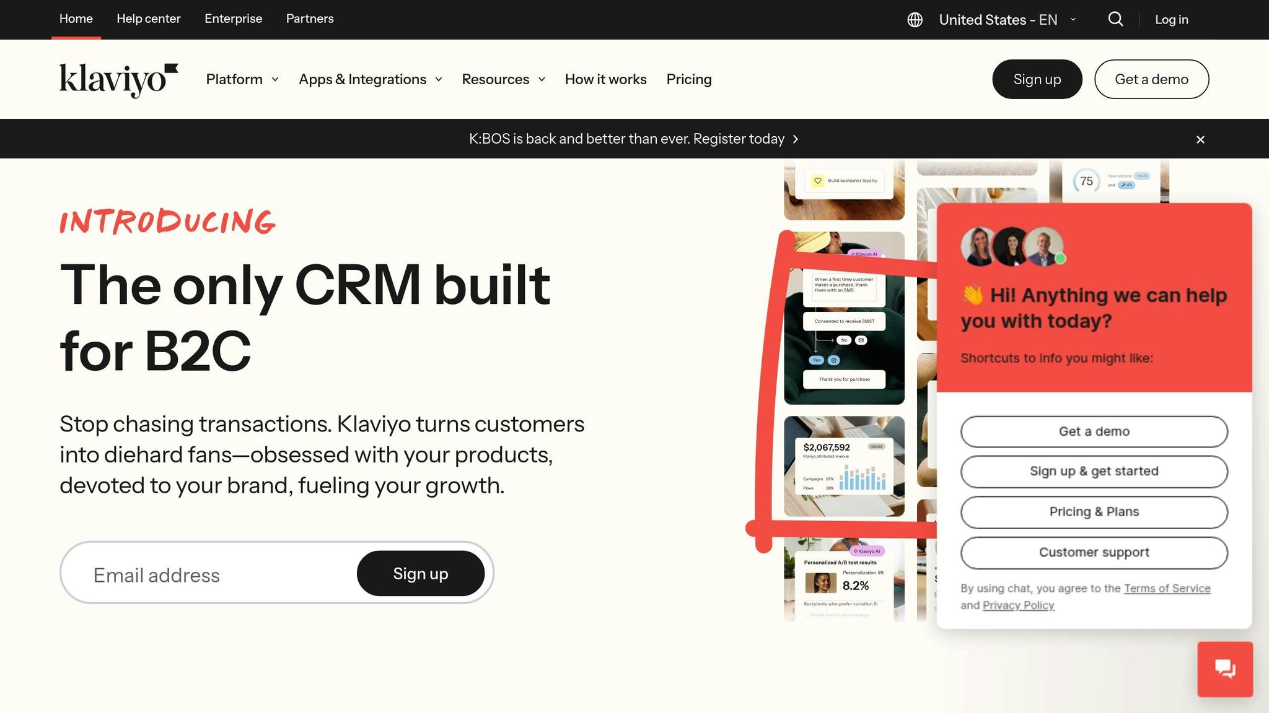The width and height of the screenshot is (1269, 713).
Task: Click the SMS flow card thumbnail
Action: (844, 318)
